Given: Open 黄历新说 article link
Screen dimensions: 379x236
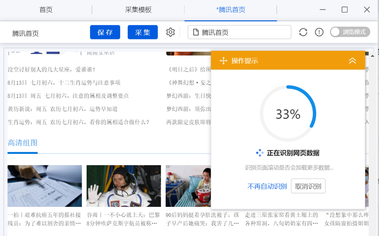Looking at the screenshot, I should (x=62, y=109).
